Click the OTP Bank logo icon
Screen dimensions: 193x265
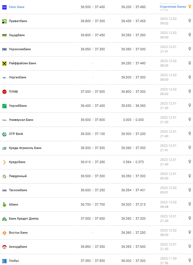4,134
